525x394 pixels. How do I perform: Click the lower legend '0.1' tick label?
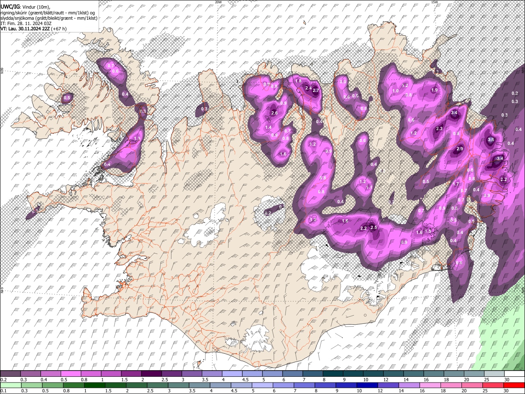pos(3,391)
